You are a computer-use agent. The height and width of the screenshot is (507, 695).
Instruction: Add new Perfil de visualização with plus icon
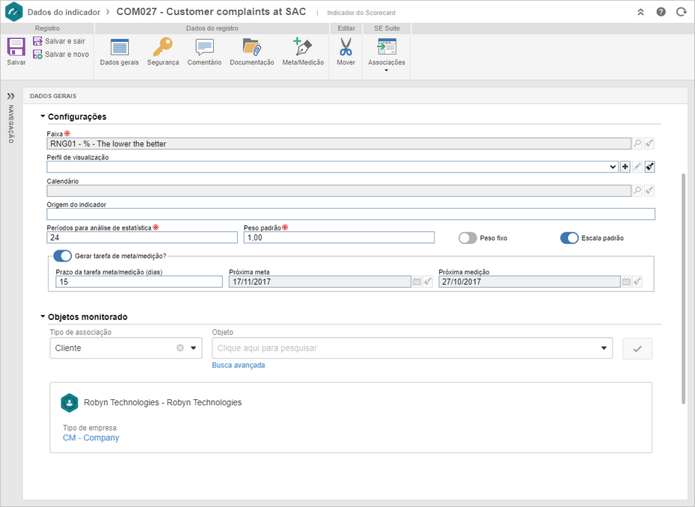pyautogui.click(x=625, y=167)
